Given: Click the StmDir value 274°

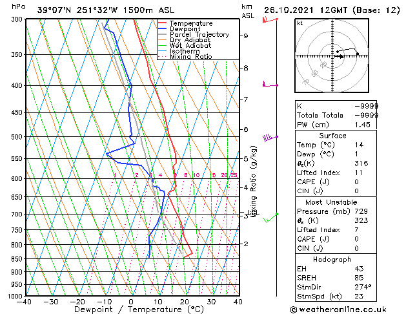Looking at the screenshot, I should tap(363, 287).
